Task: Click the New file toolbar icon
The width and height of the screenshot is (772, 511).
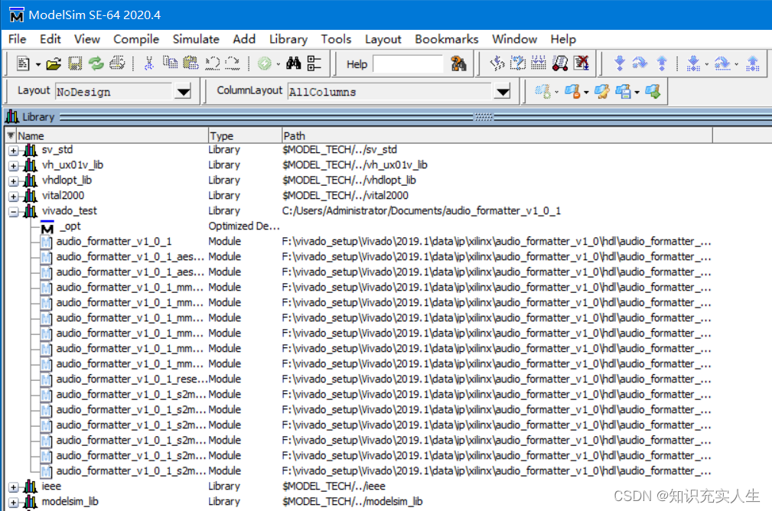Action: click(x=23, y=63)
